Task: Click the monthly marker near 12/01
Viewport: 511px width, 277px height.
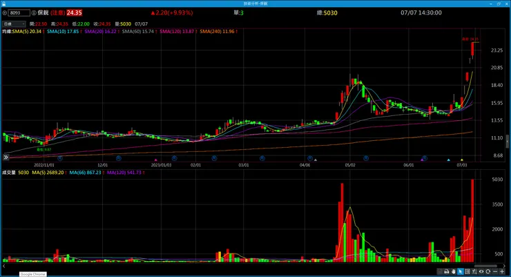Action: 119,158
